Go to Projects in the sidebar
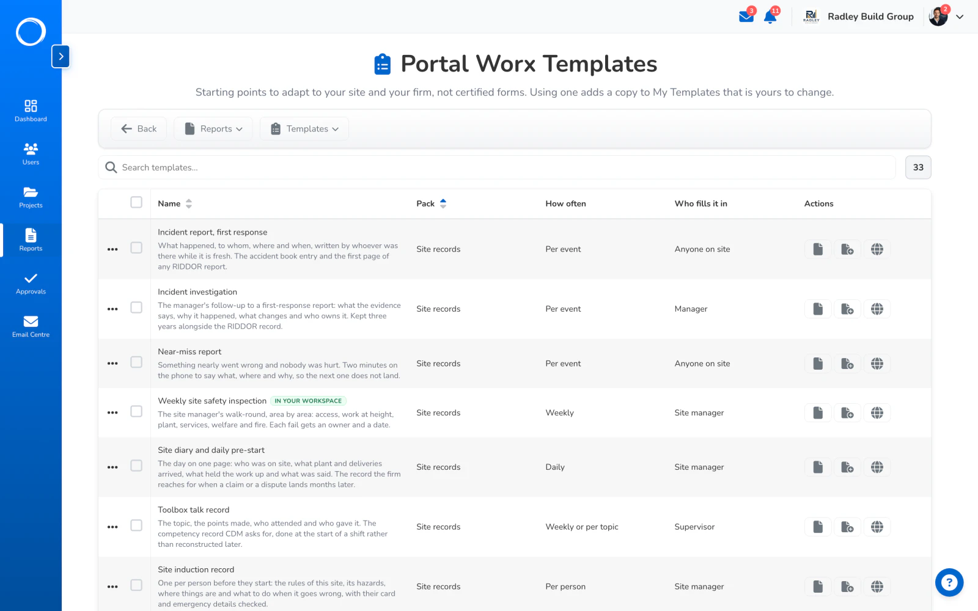 pos(31,197)
